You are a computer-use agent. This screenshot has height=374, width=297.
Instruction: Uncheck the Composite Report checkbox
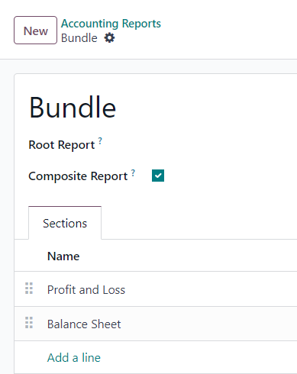[158, 176]
